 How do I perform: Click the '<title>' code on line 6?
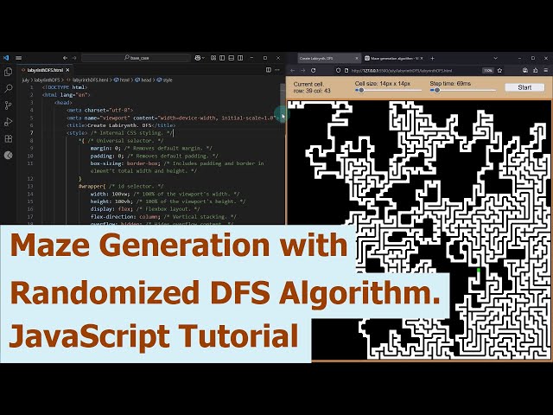coord(77,125)
